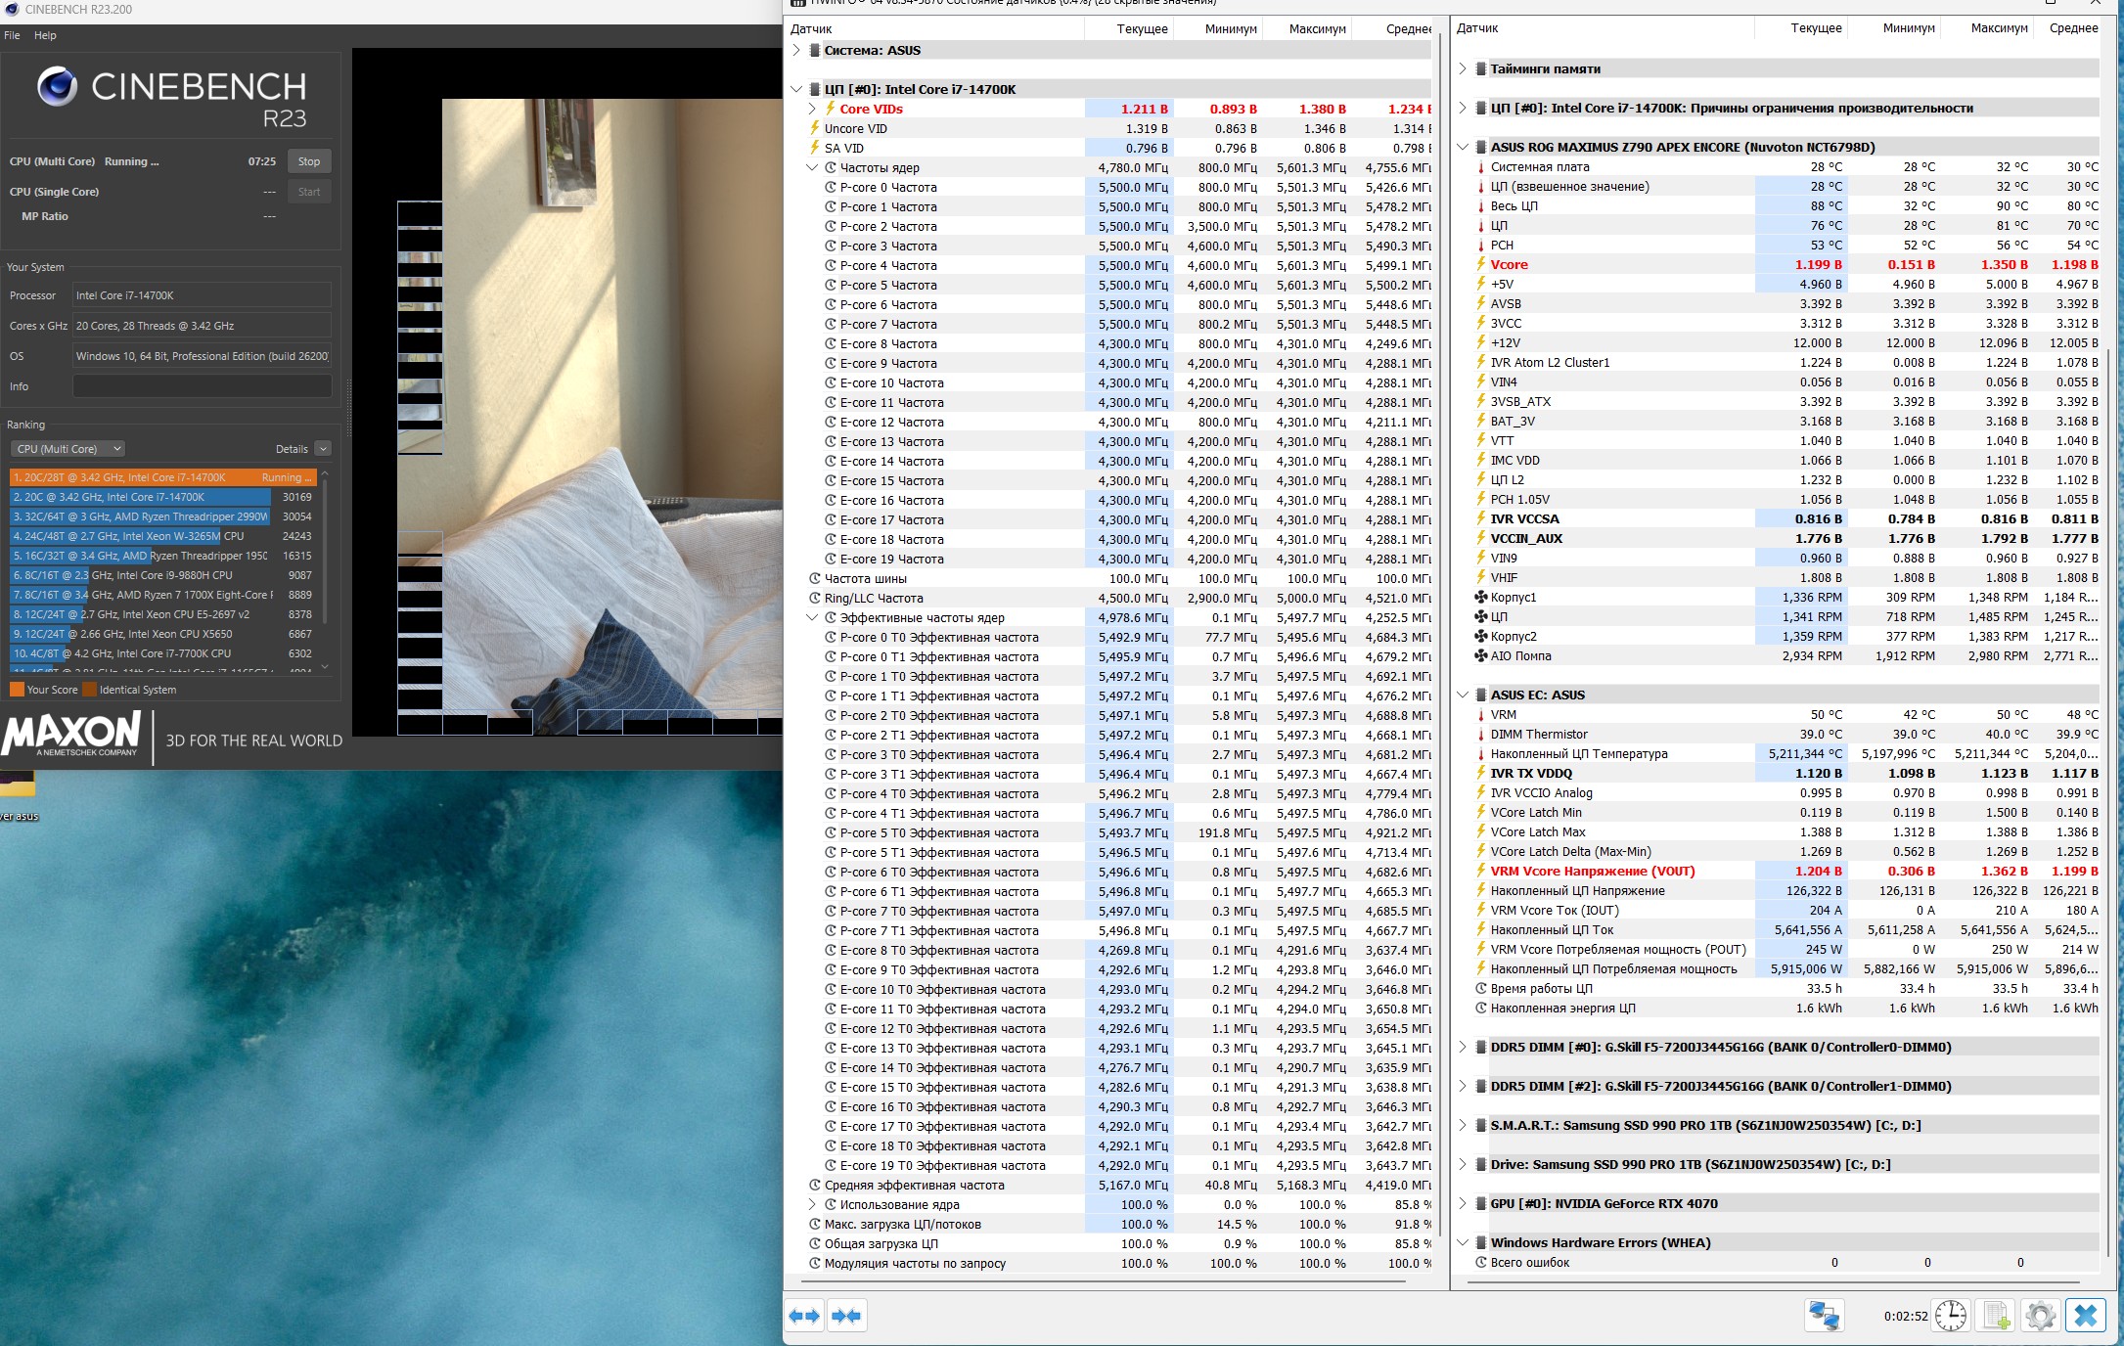Expand the GPU NVIDIA GeForce RTX 4070 group
Image resolution: width=2124 pixels, height=1346 pixels.
(1463, 1203)
